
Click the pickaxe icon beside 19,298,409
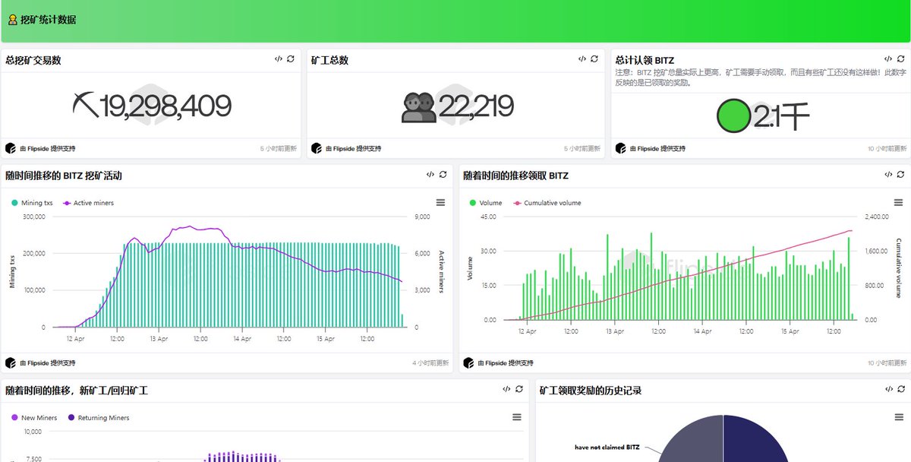point(85,106)
